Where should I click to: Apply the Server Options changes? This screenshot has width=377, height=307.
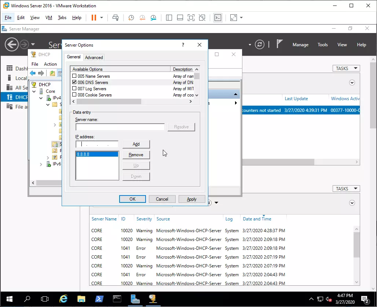pyautogui.click(x=192, y=199)
